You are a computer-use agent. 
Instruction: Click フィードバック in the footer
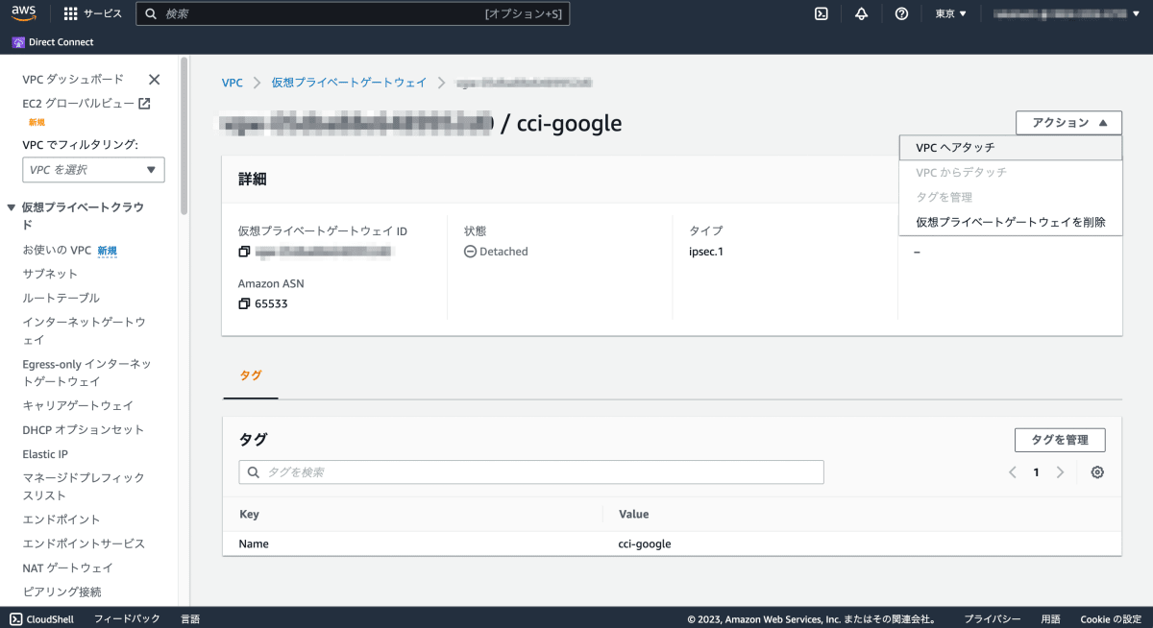[x=127, y=619]
